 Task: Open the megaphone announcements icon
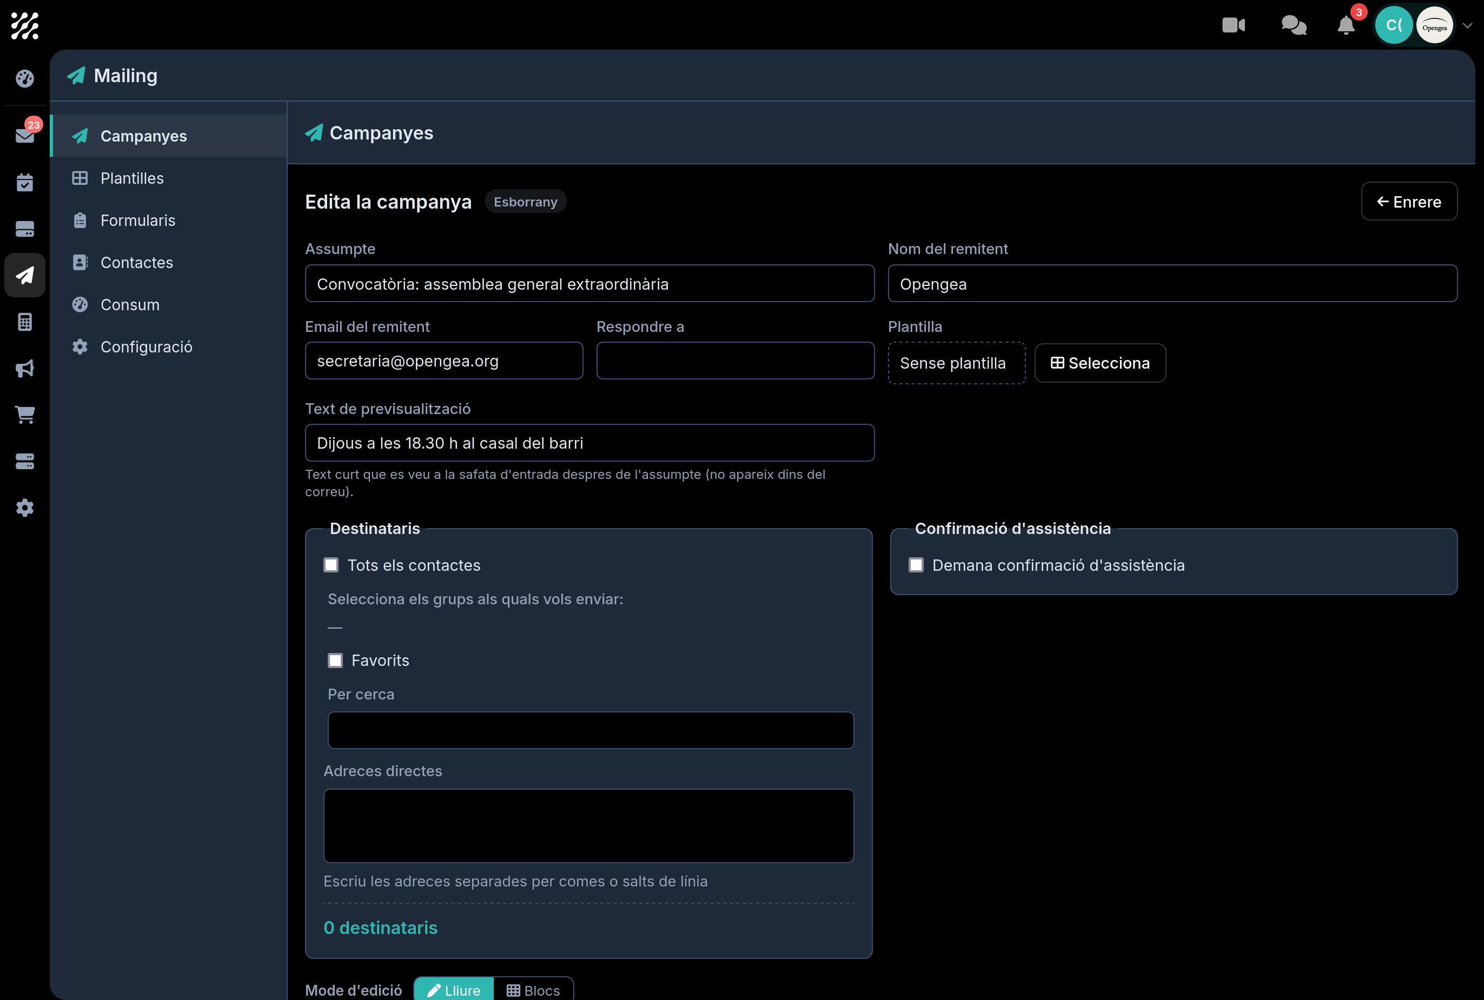(24, 369)
